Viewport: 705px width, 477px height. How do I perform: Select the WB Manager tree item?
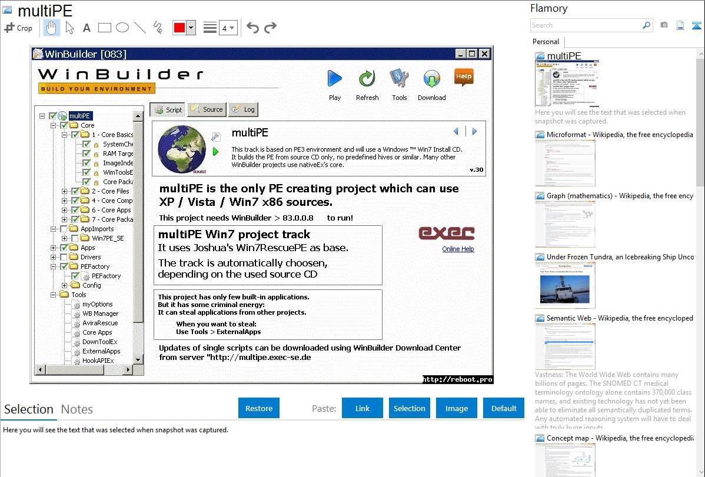point(100,314)
